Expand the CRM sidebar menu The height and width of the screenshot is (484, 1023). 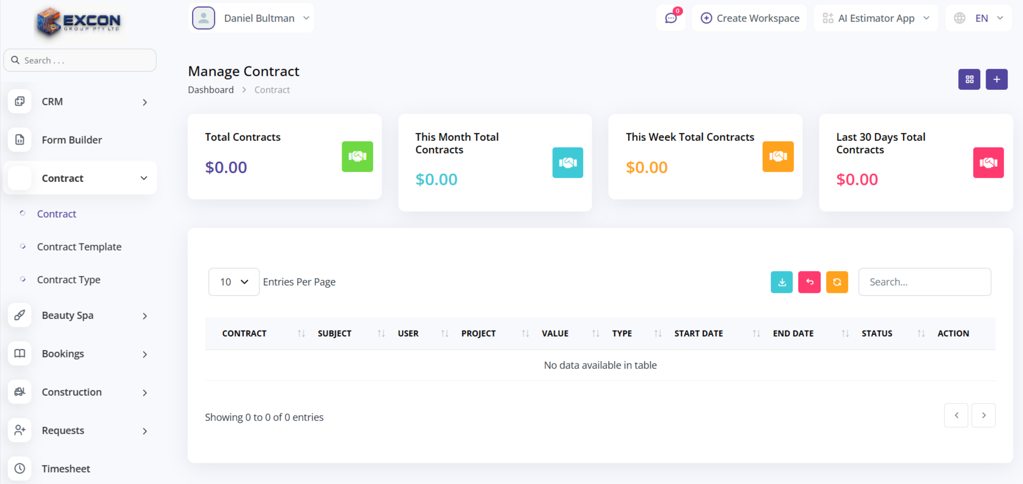[x=80, y=102]
